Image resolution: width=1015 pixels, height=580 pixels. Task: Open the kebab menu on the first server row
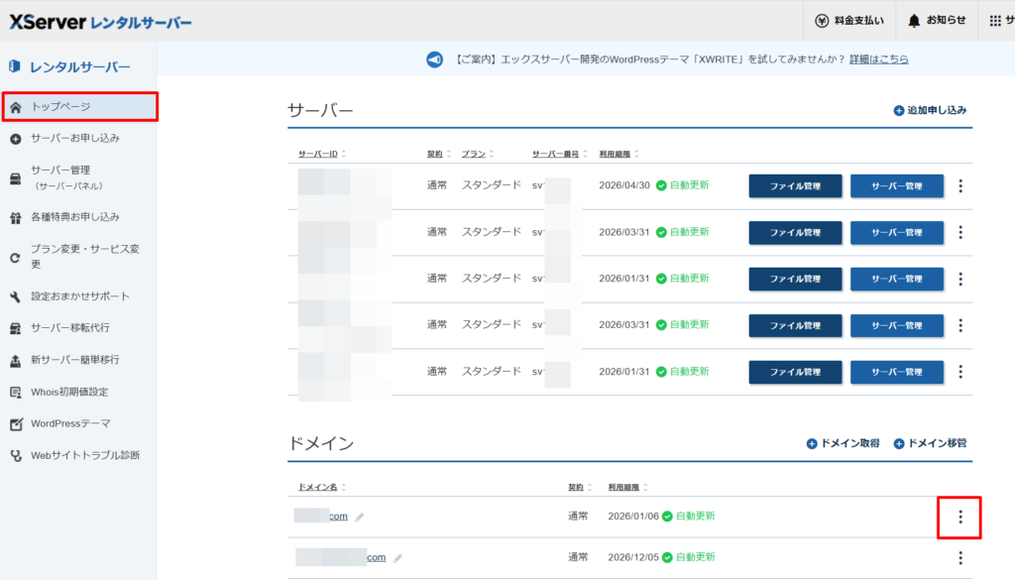point(959,186)
